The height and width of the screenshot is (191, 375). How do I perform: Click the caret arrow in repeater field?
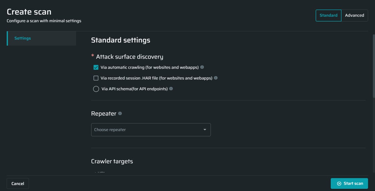205,130
